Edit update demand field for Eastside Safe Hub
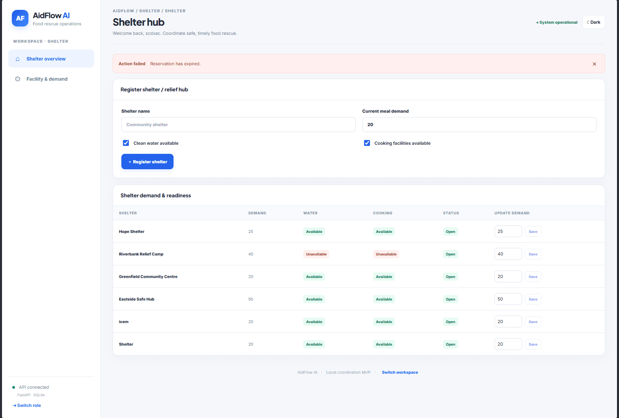This screenshot has height=418, width=619. [x=508, y=299]
